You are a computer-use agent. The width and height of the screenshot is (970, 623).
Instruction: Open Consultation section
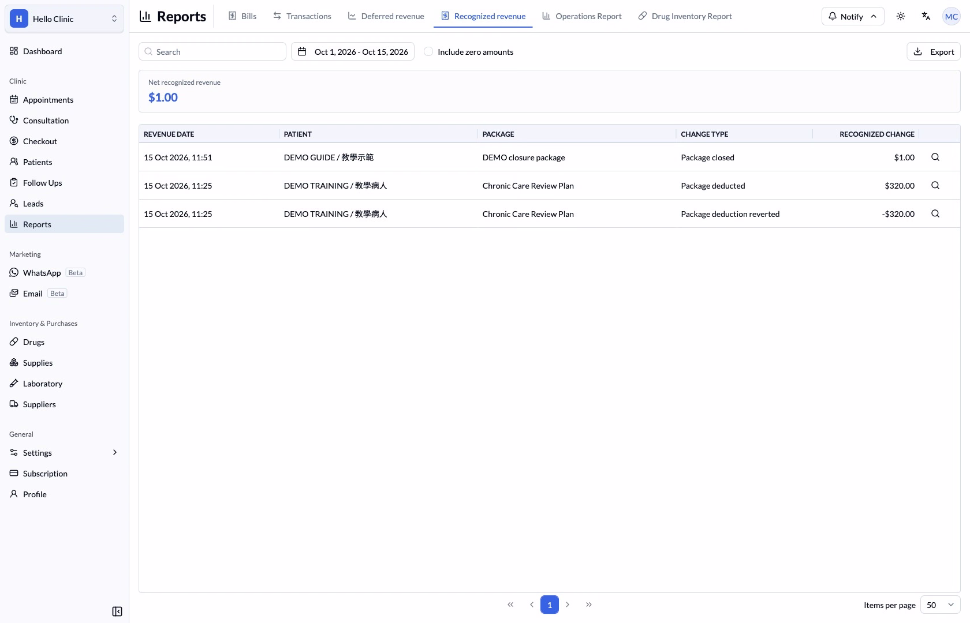64,121
